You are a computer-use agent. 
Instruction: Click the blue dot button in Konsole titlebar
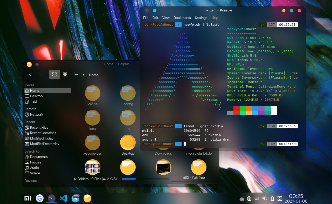click(155, 11)
